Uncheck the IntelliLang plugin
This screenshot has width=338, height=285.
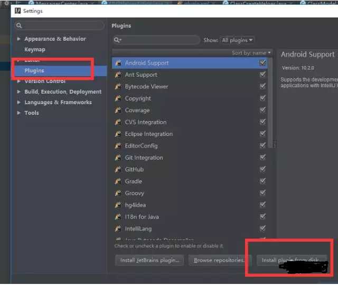point(262,228)
